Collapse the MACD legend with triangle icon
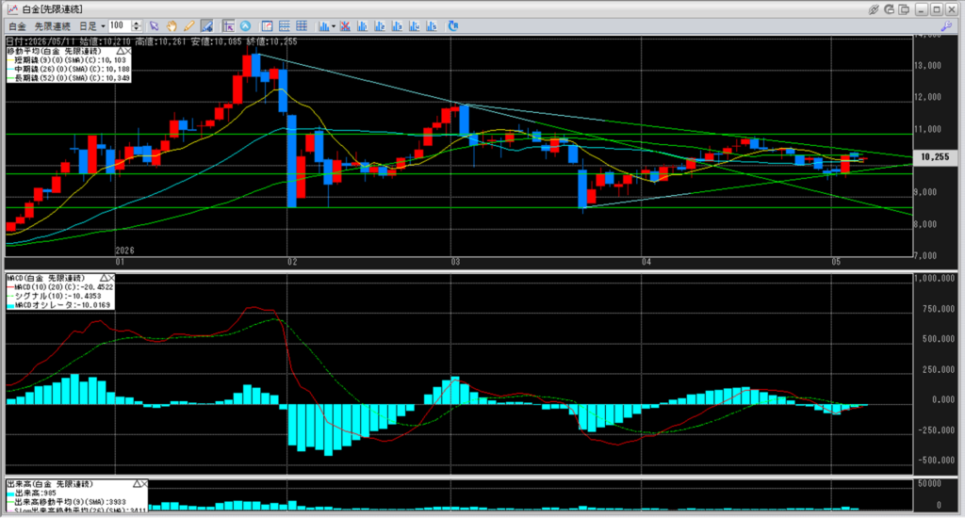The height and width of the screenshot is (518, 965). 104,278
